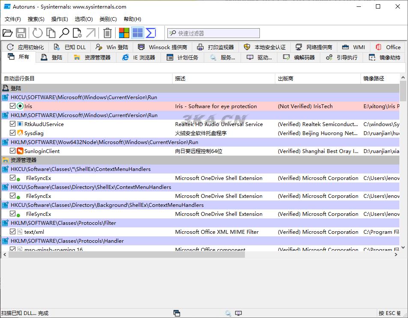
Task: Open the 选项(O) menu
Action: click(83, 19)
